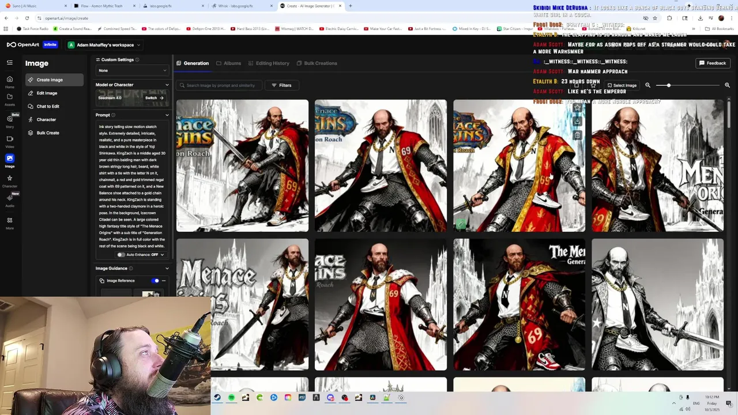This screenshot has height=415, width=738.
Task: Open generated image with The Men title, second row
Action: coord(519,304)
